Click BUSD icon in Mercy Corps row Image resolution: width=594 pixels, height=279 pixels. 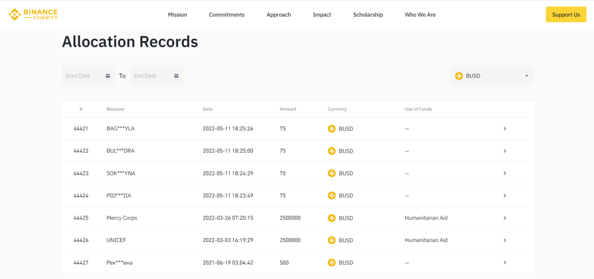tap(332, 218)
